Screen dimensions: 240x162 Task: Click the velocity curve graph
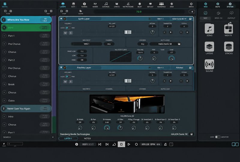click(x=121, y=56)
